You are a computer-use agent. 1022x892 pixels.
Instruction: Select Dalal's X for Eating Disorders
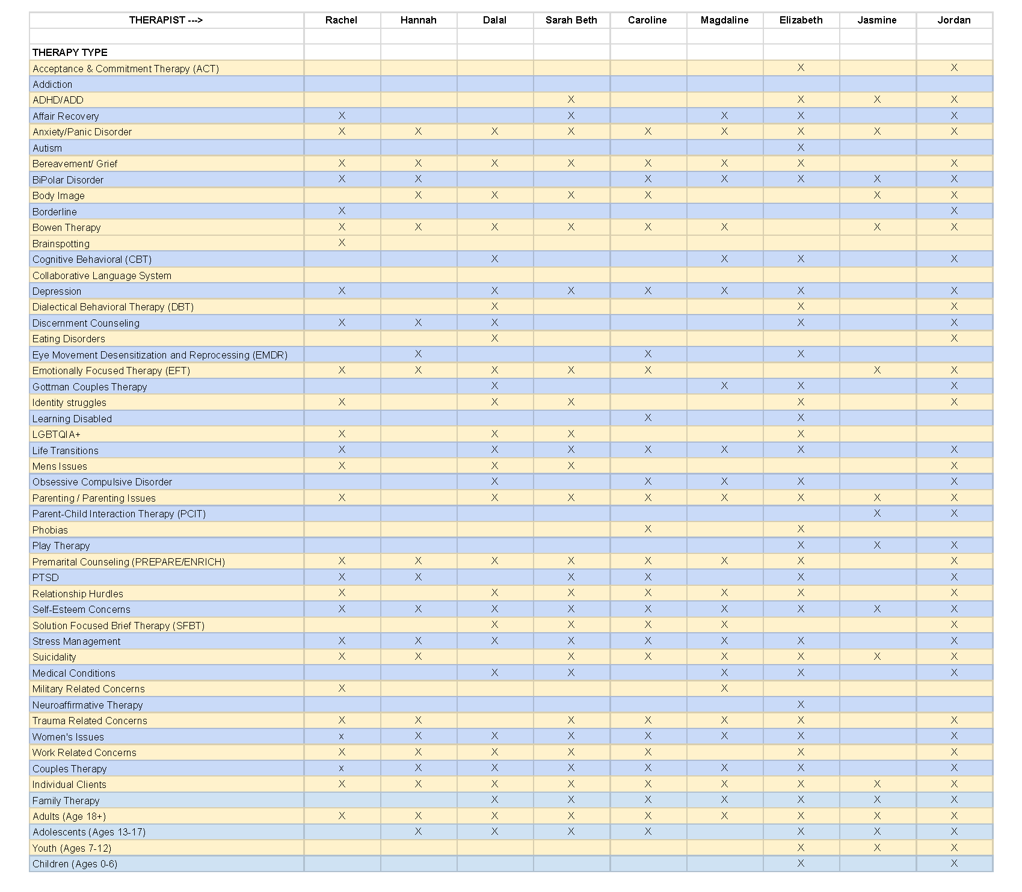494,338
